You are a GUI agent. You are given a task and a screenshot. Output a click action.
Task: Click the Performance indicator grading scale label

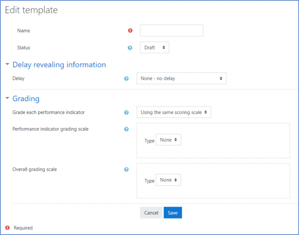(51, 129)
